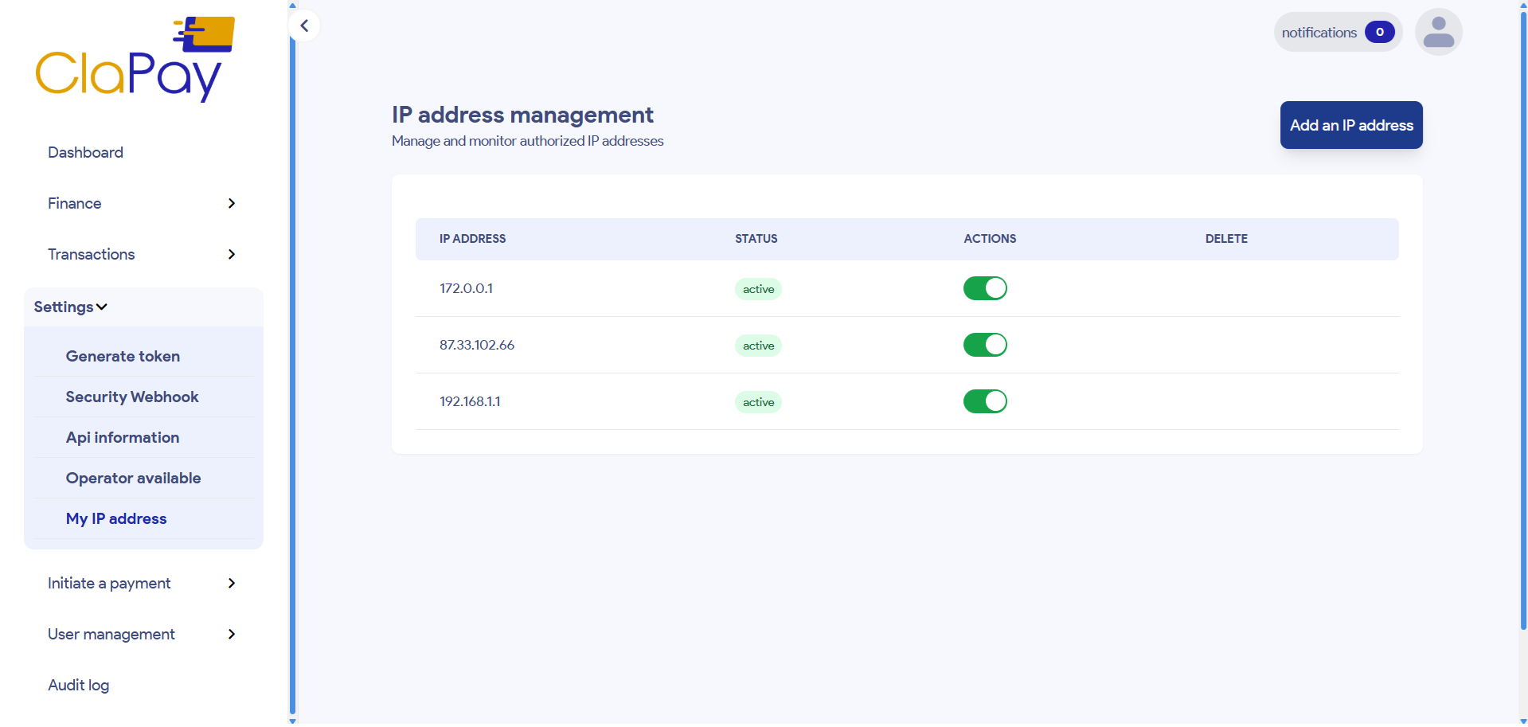This screenshot has width=1528, height=727.
Task: Click the Add an IP address button
Action: [x=1350, y=125]
